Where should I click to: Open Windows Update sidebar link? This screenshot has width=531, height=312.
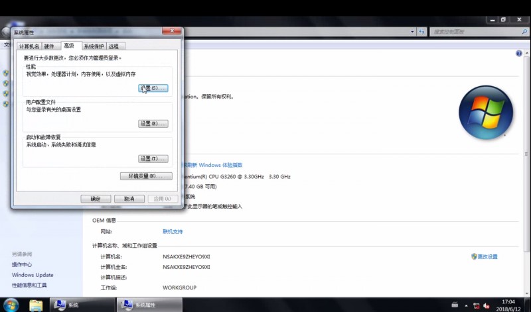pos(33,275)
